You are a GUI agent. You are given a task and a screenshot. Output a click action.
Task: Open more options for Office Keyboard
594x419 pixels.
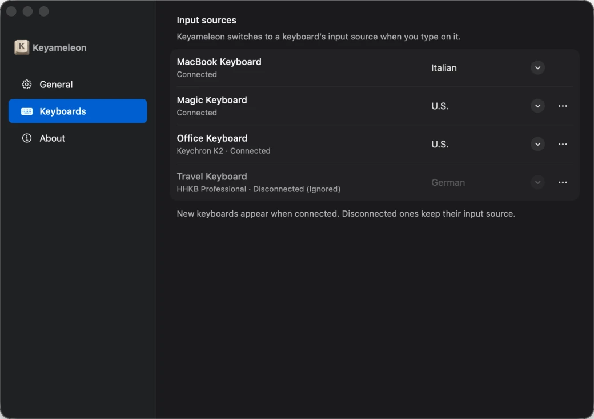563,144
